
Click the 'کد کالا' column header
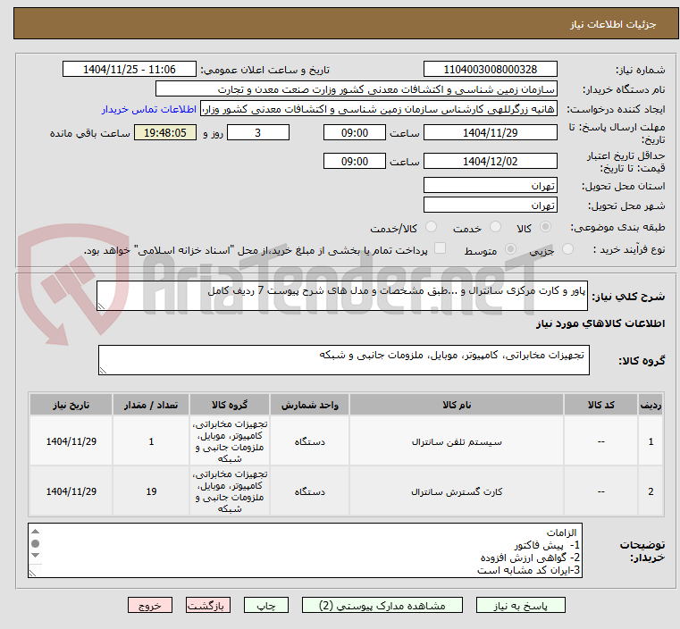pyautogui.click(x=600, y=405)
